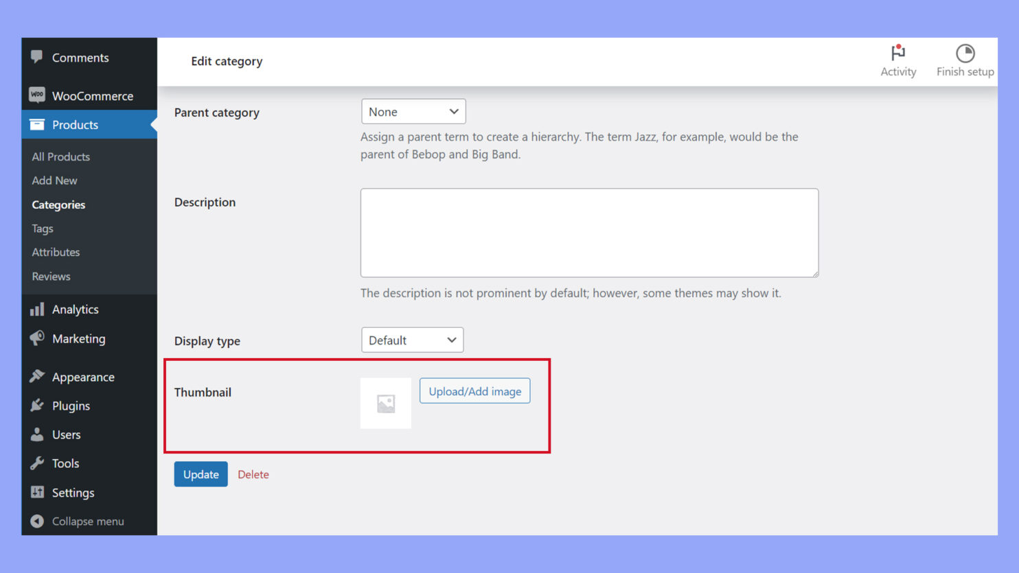Collapse the admin menu
Image resolution: width=1019 pixels, height=573 pixels.
coord(78,521)
